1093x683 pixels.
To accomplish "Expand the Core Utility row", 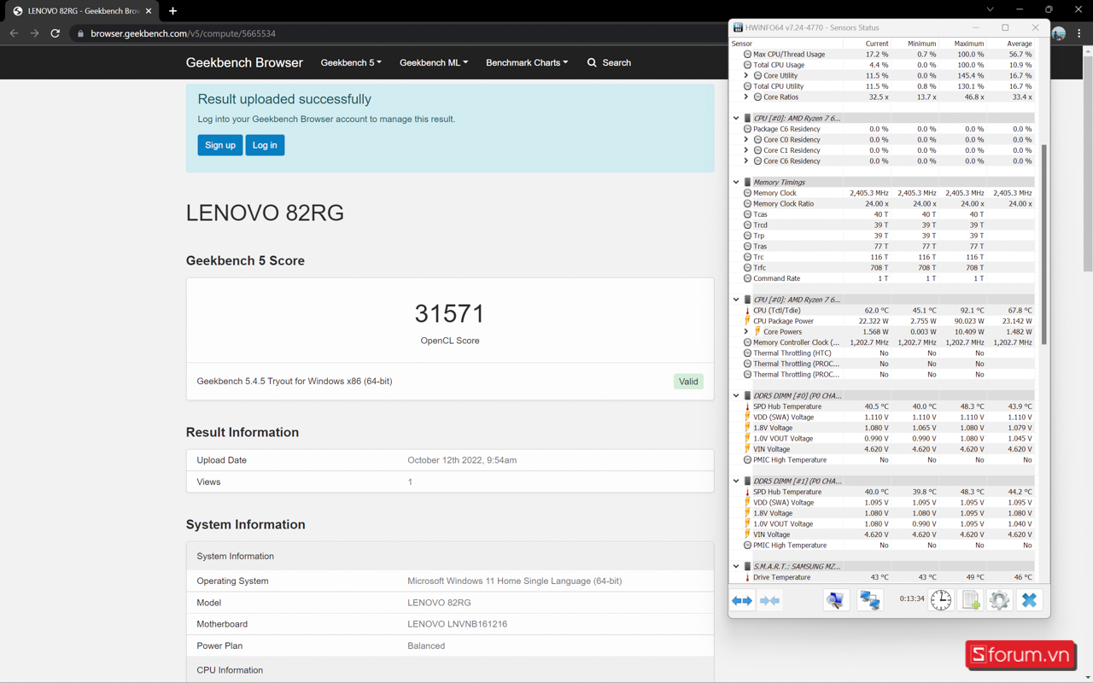I will 746,75.
